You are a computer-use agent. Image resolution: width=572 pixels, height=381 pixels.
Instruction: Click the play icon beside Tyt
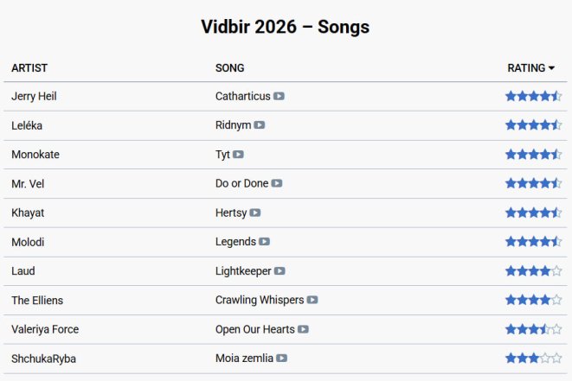[x=239, y=155]
